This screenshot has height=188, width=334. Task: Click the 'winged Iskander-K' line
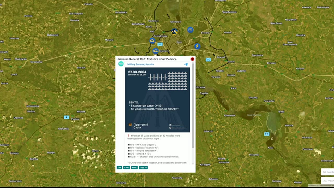pyautogui.click(x=142, y=151)
